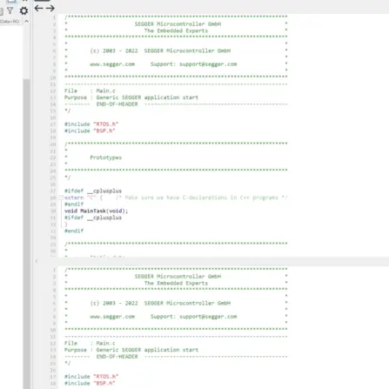Screen dimensions: 389x389
Task: Select the Data+RO column header
Action: [10, 22]
